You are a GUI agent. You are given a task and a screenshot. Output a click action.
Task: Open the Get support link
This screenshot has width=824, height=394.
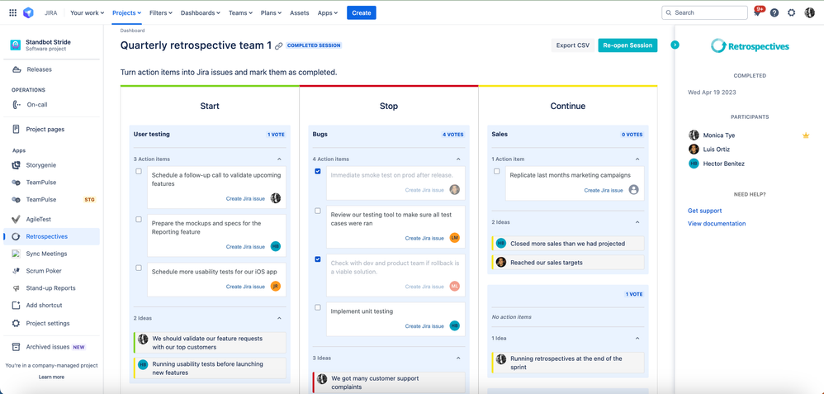pyautogui.click(x=705, y=211)
